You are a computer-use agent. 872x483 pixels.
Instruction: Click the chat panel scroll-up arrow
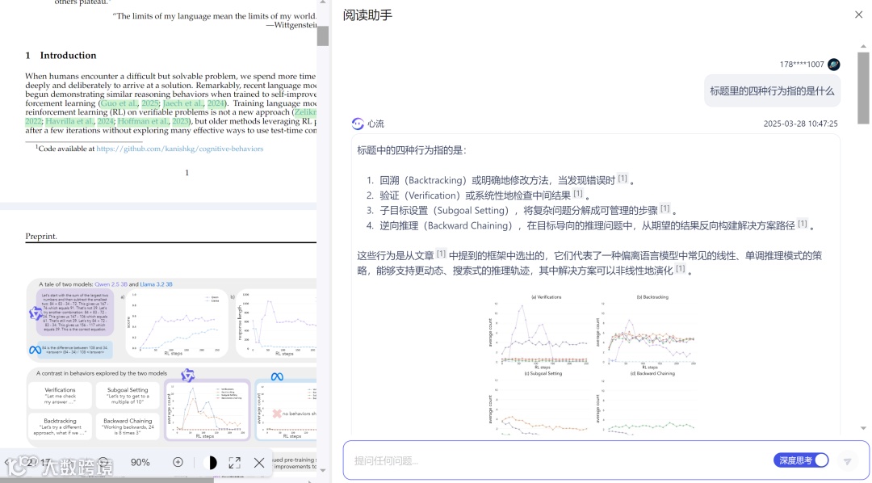863,46
